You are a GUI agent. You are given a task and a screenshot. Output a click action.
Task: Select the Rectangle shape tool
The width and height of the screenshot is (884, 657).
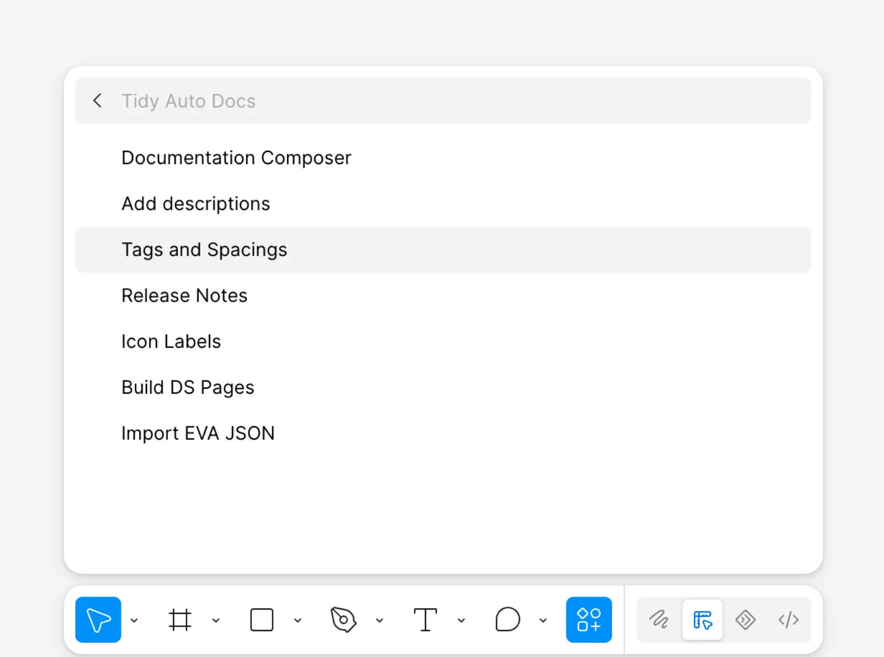pyautogui.click(x=261, y=619)
